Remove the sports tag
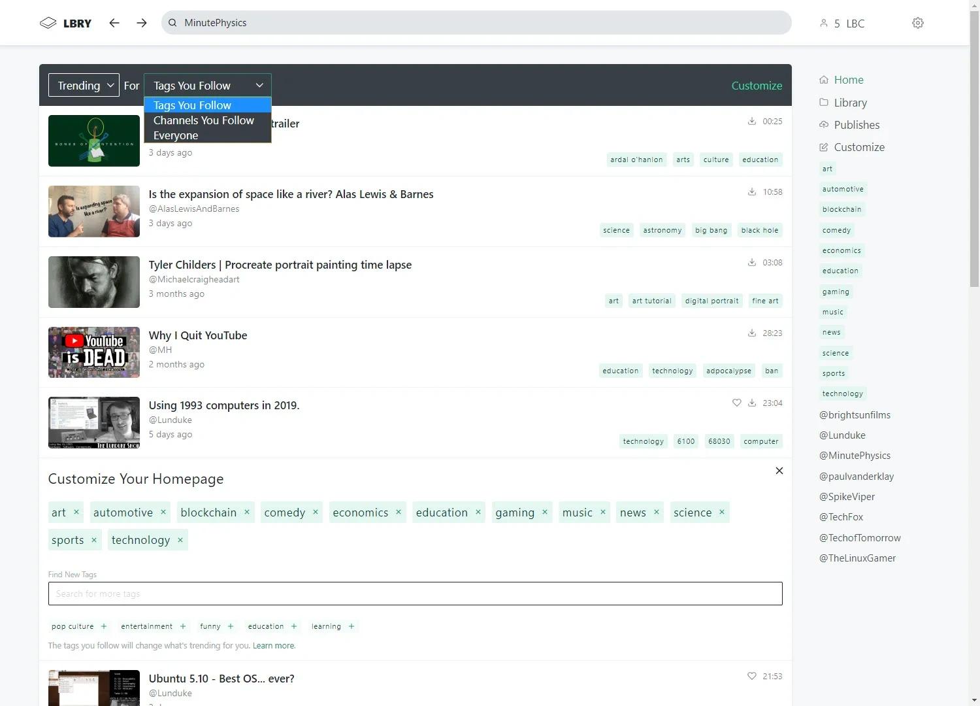The image size is (980, 706). pyautogui.click(x=94, y=540)
